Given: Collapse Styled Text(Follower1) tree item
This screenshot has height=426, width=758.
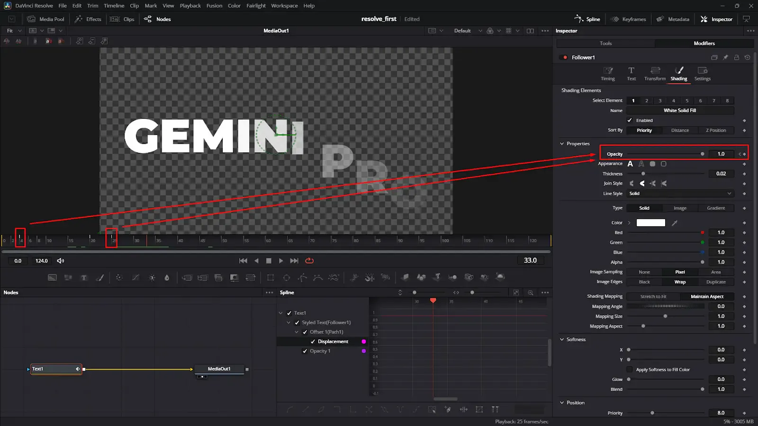Looking at the screenshot, I should (x=289, y=322).
